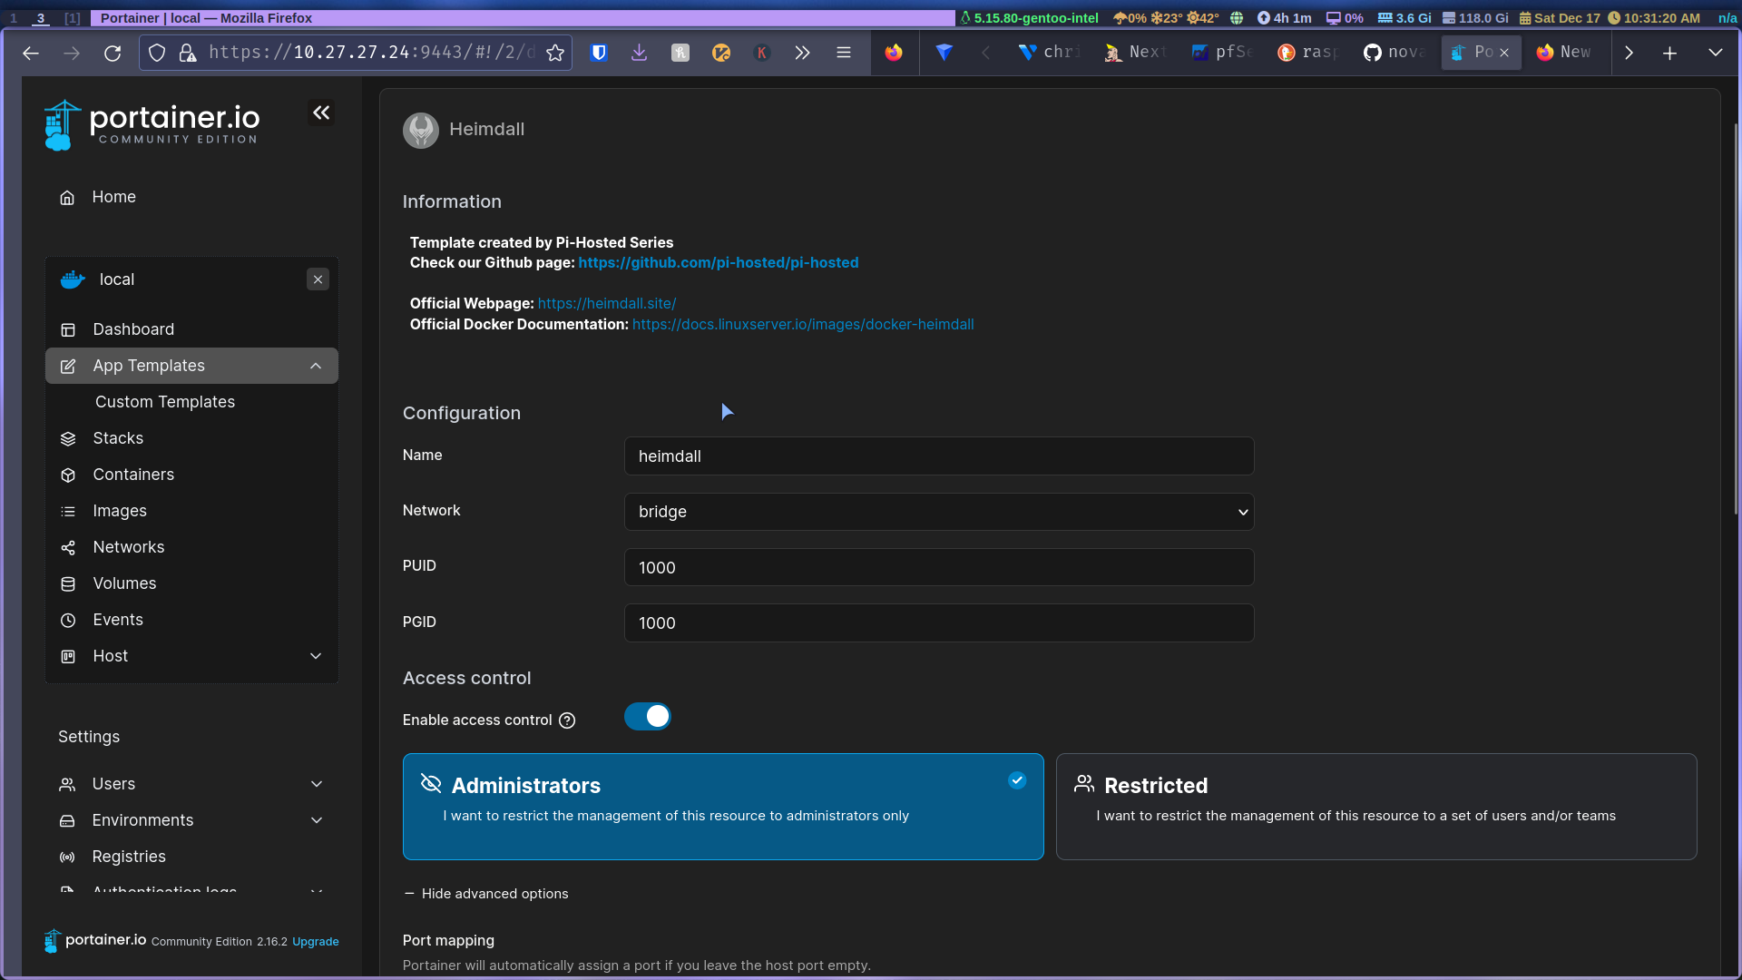The image size is (1742, 980).
Task: Click the Stacks layers icon
Action: [x=68, y=439]
